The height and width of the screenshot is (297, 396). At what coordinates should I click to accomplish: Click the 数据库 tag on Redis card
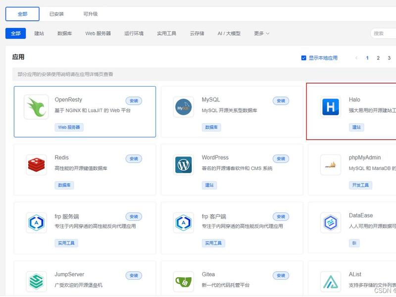coord(64,185)
